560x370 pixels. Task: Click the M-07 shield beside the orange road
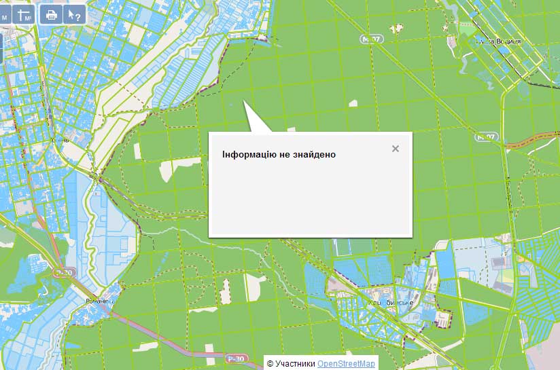pos(487,137)
